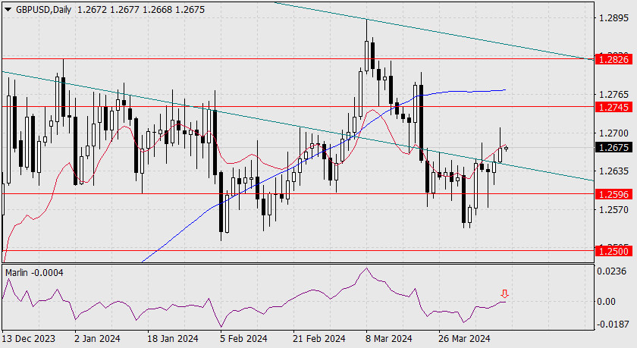Click the 1.2700 price scale value
637x348 pixels.
(x=613, y=133)
